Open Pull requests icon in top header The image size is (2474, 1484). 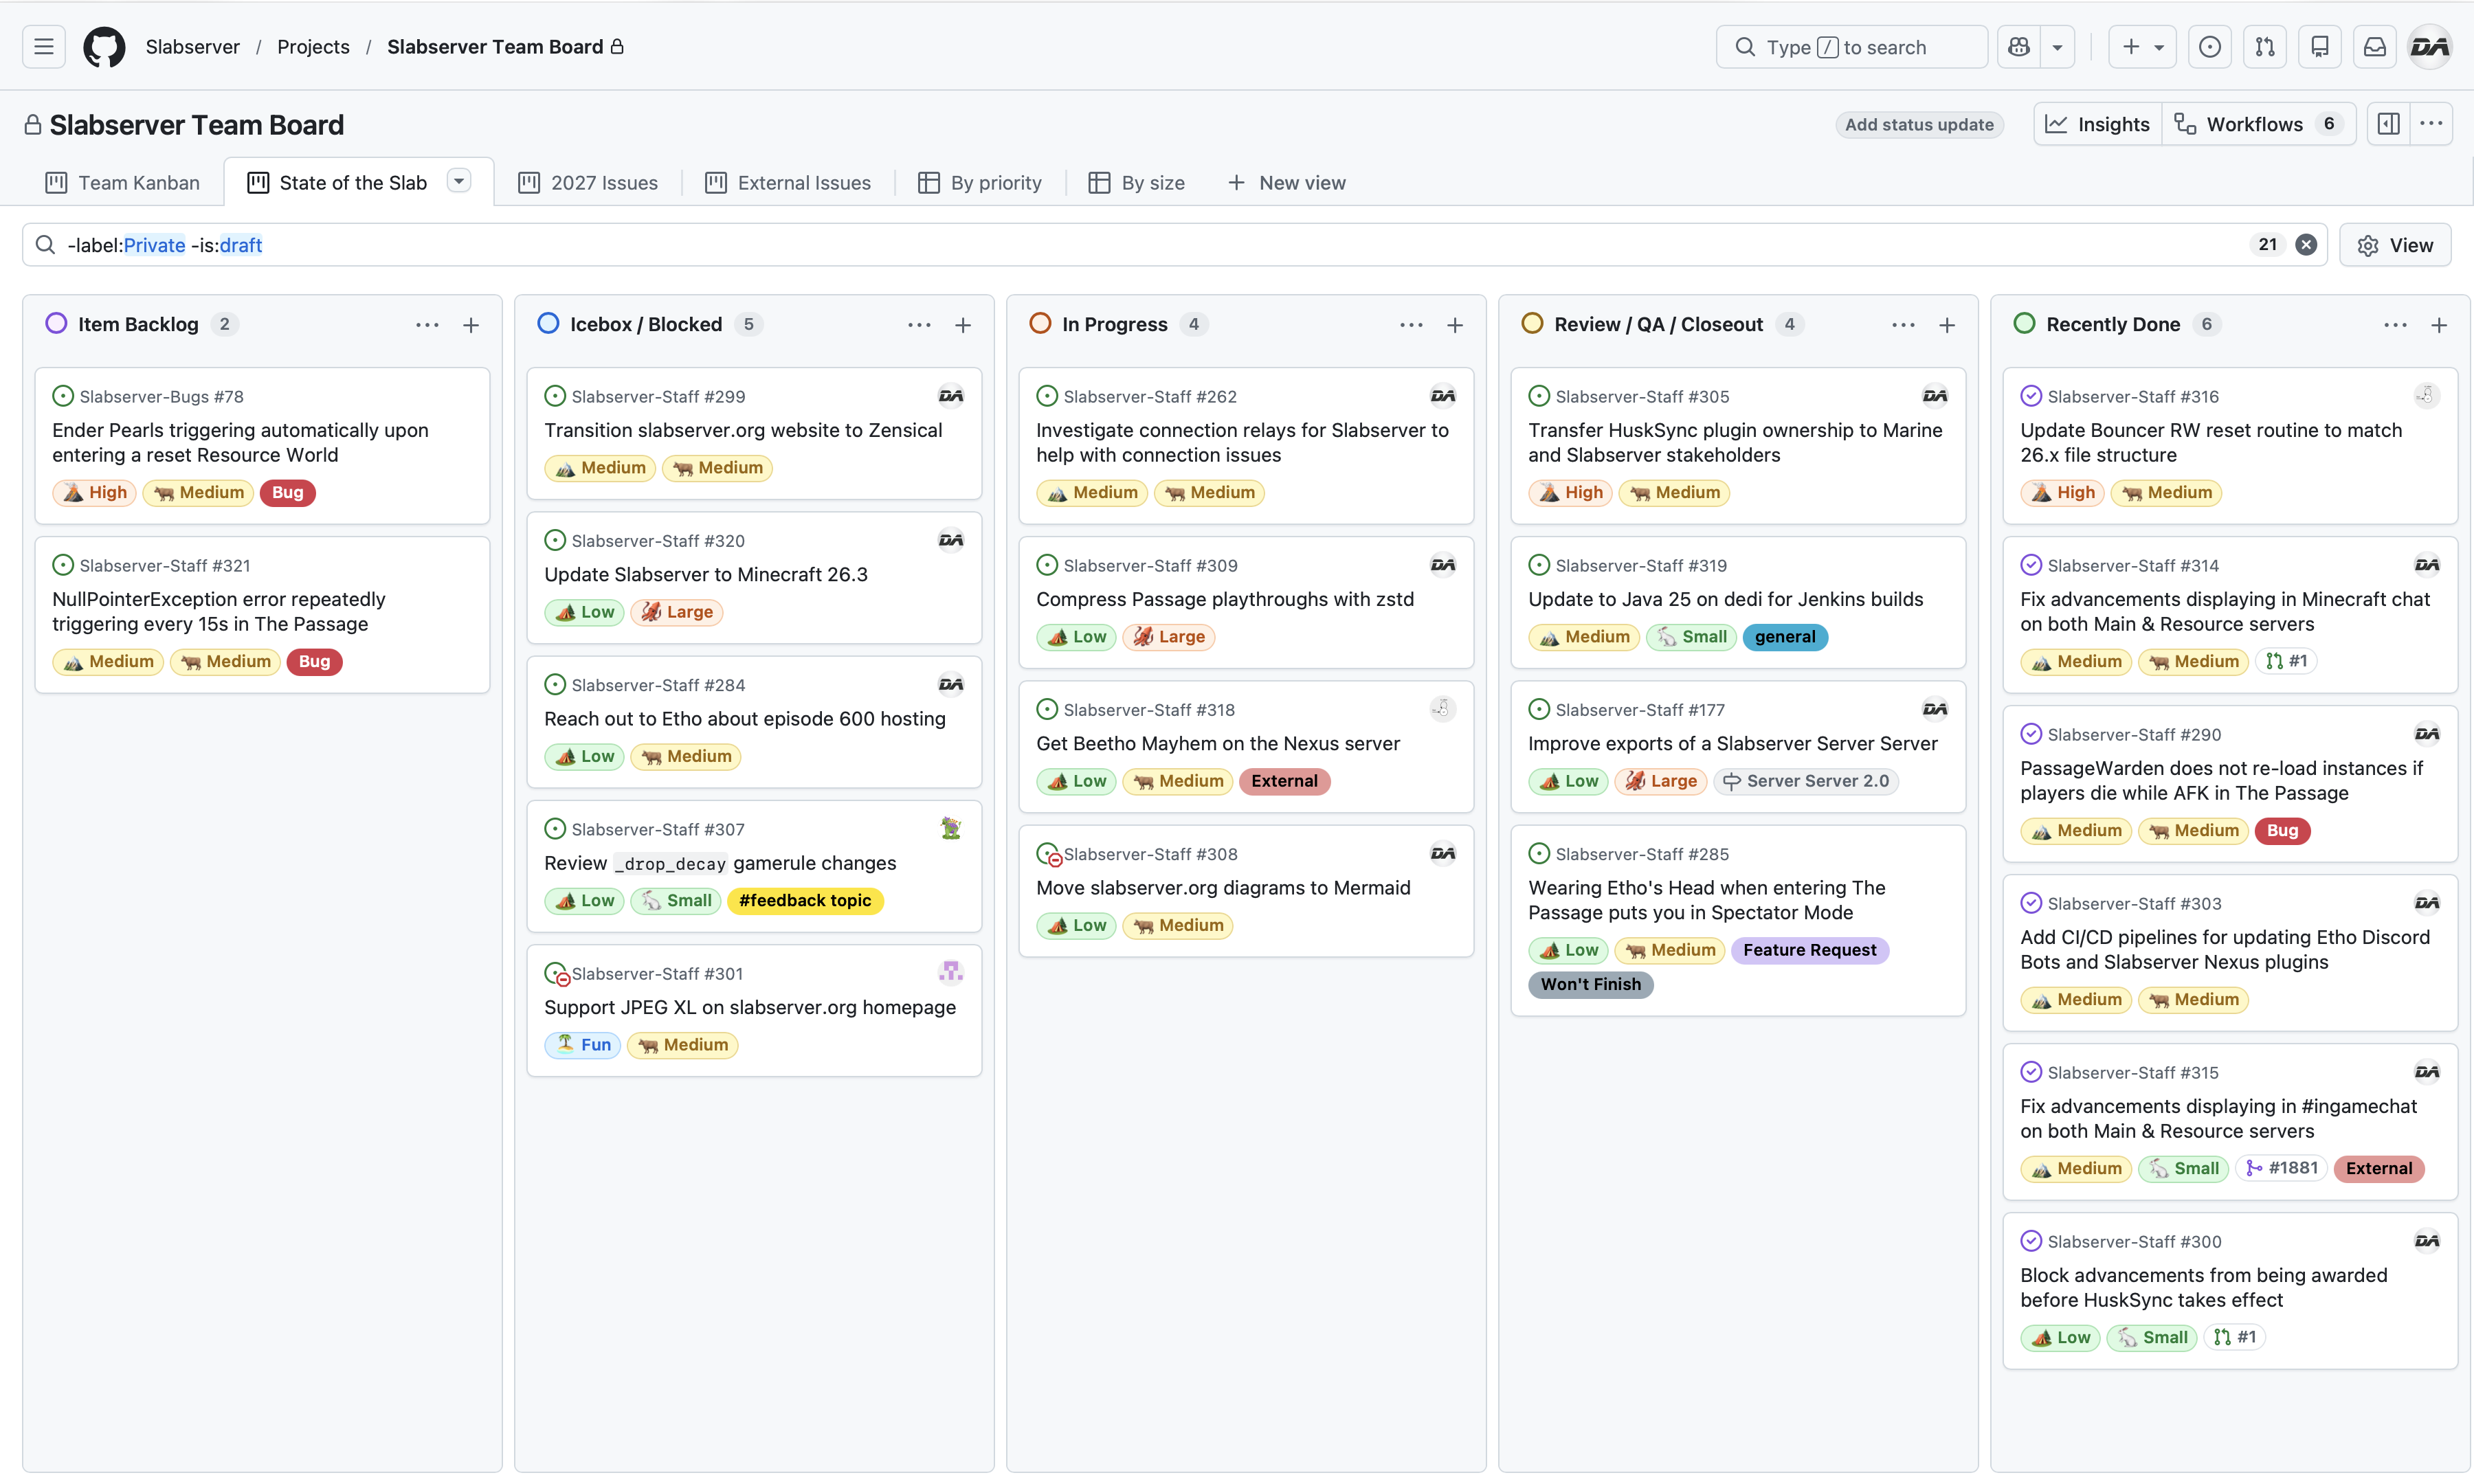coord(2265,47)
